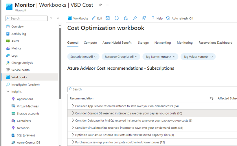Open the feedback icon in toolbar
The image size is (237, 146).
click(x=144, y=18)
